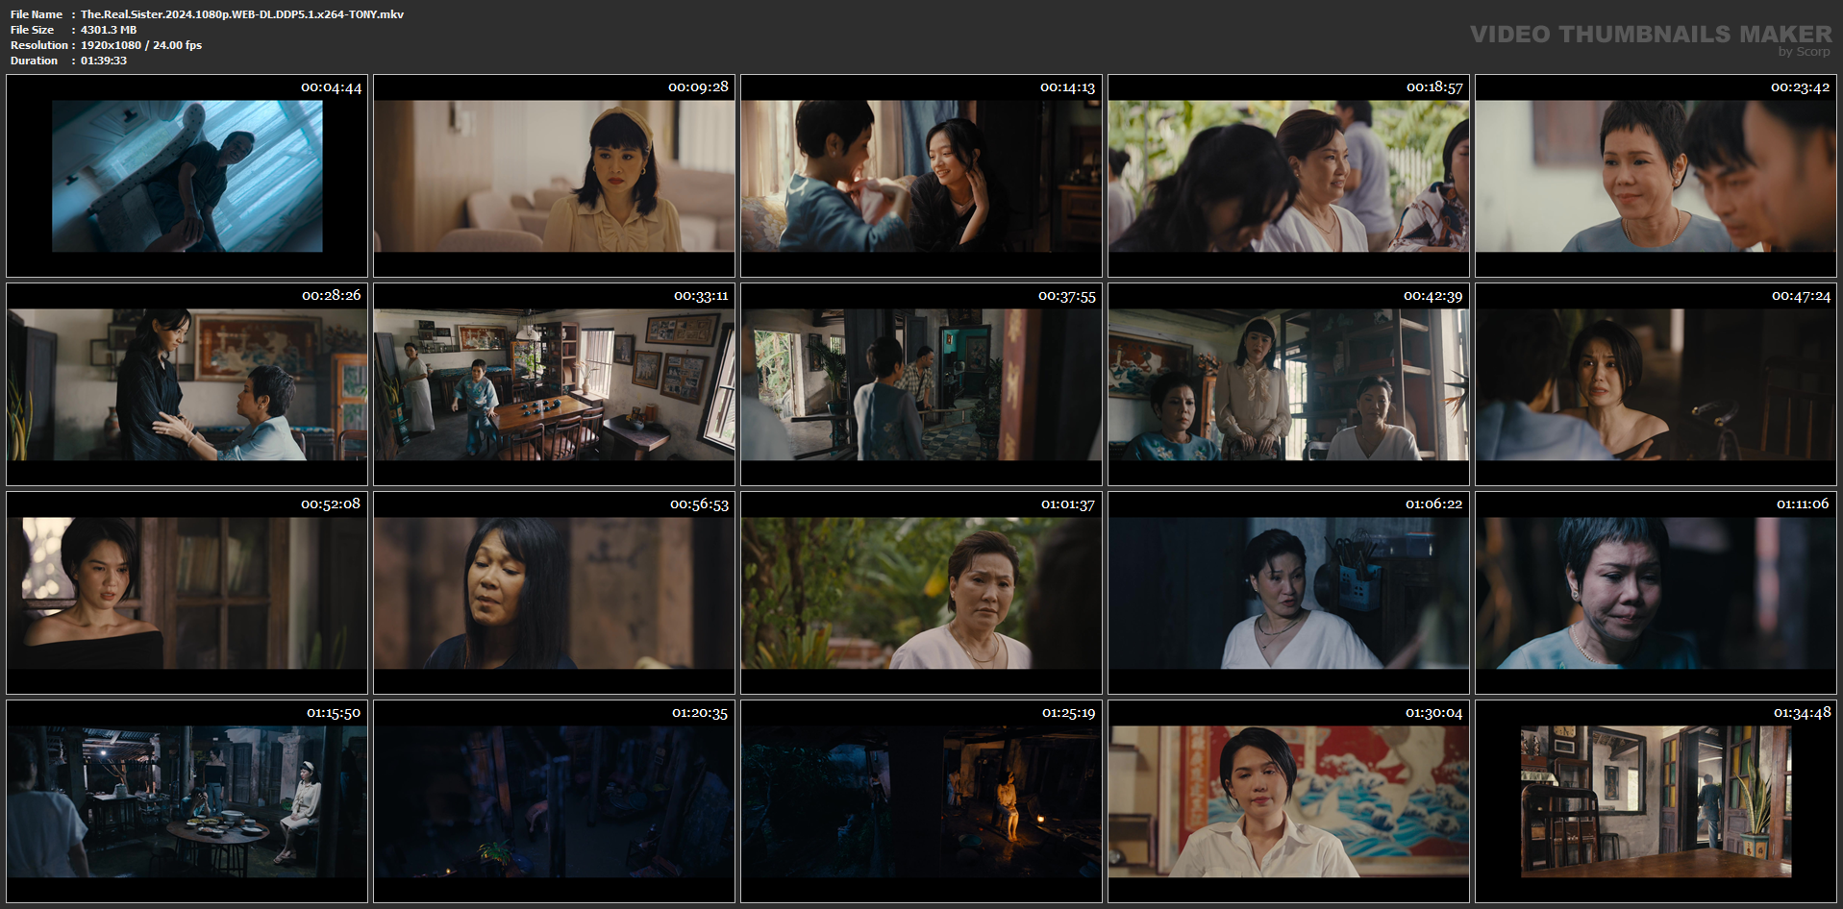This screenshot has height=909, width=1843.
Task: Select the thumbnail at 00:09:28
Action: [554, 176]
